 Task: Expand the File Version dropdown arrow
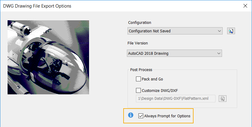point(219,54)
